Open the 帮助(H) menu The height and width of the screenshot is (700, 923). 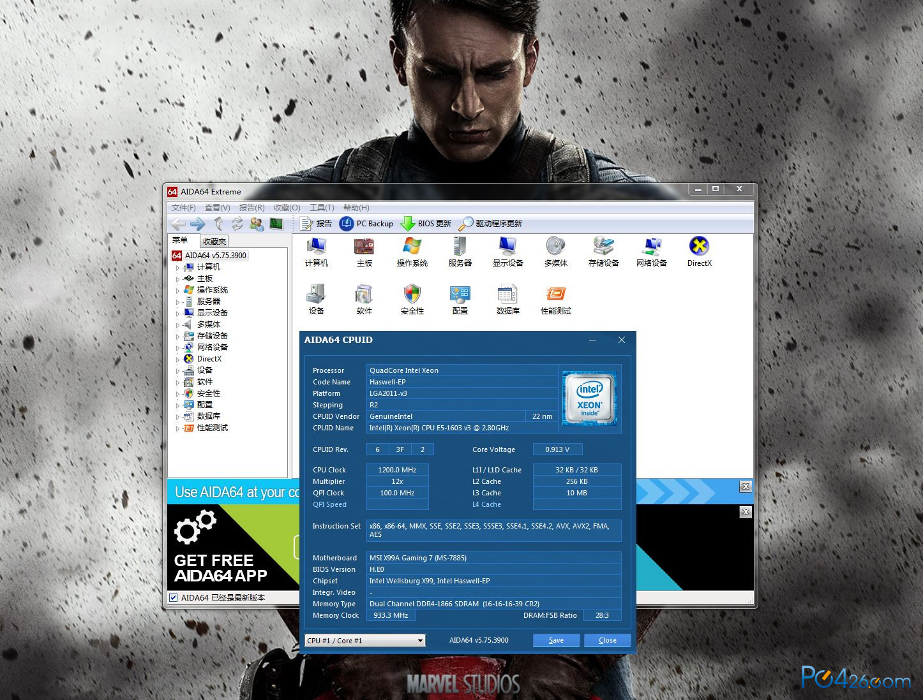(x=356, y=207)
